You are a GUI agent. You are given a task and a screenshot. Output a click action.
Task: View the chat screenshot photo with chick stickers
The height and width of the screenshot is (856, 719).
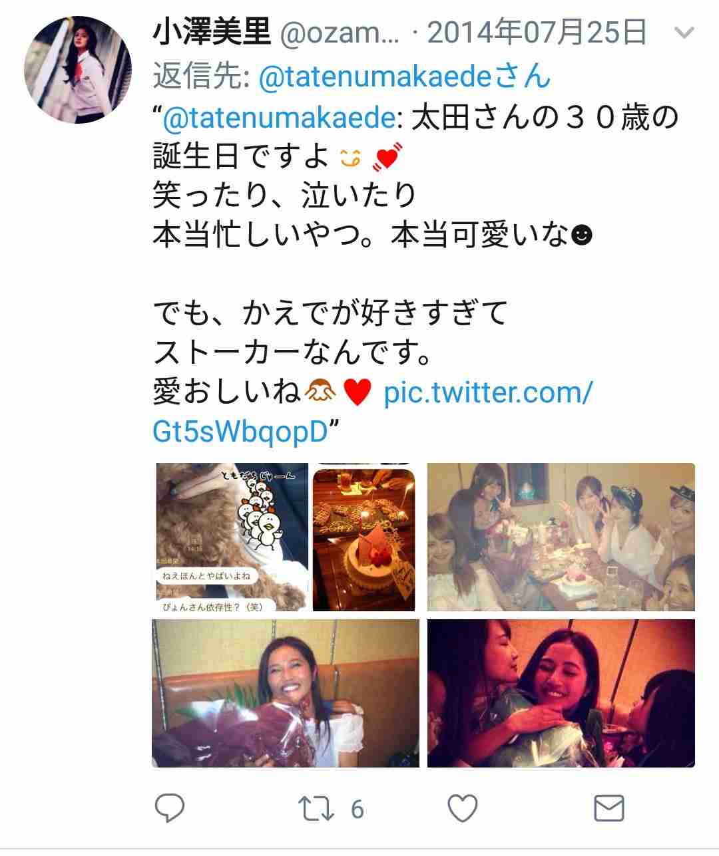click(230, 537)
